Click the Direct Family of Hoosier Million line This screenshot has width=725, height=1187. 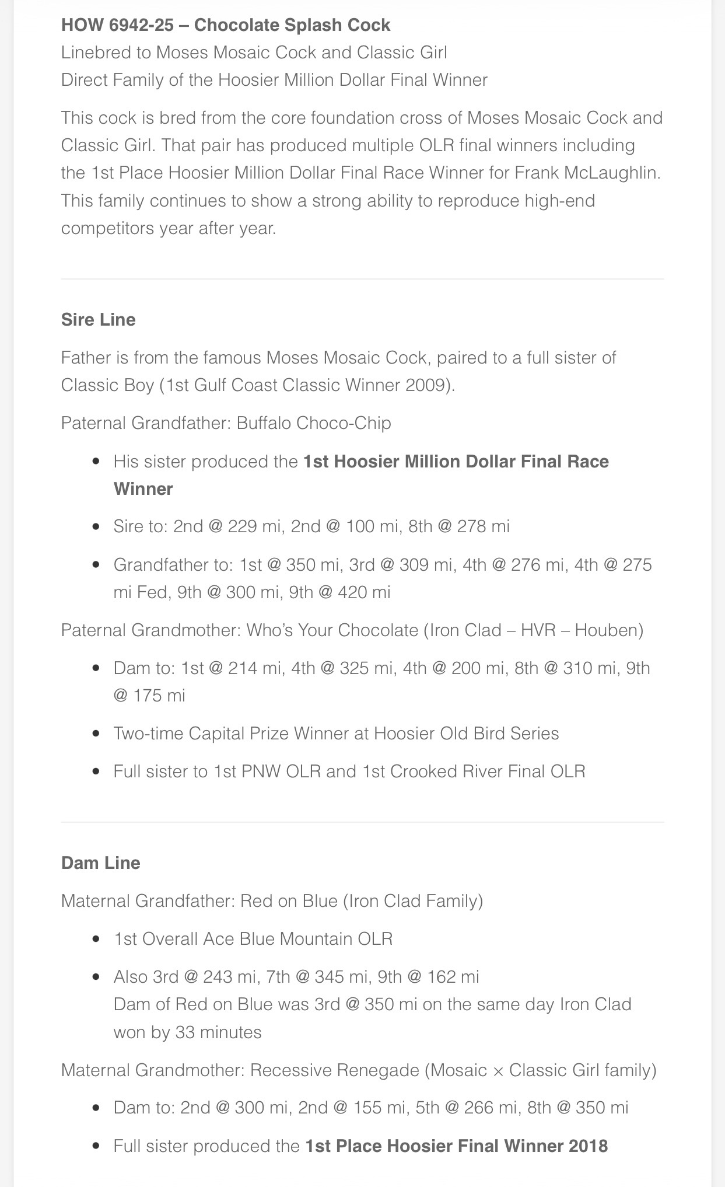coord(274,80)
